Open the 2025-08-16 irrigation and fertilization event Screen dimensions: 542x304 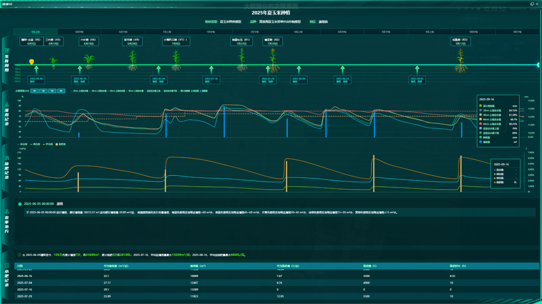pos(343,80)
